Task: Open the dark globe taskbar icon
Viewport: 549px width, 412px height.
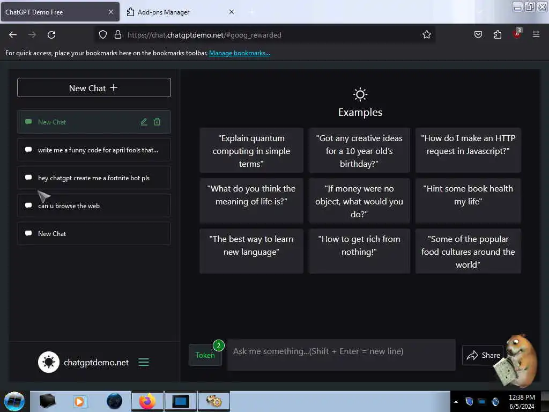Action: point(115,401)
